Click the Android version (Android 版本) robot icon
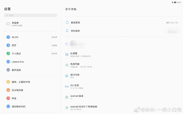This screenshot has width=183, height=114. click(x=67, y=97)
